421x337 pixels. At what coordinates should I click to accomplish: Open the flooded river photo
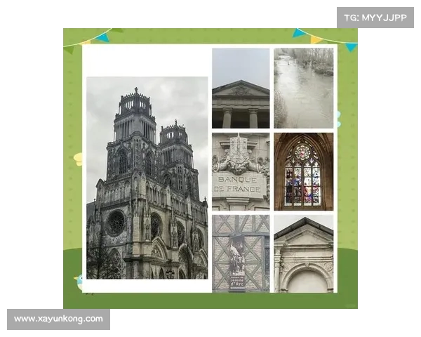point(304,88)
